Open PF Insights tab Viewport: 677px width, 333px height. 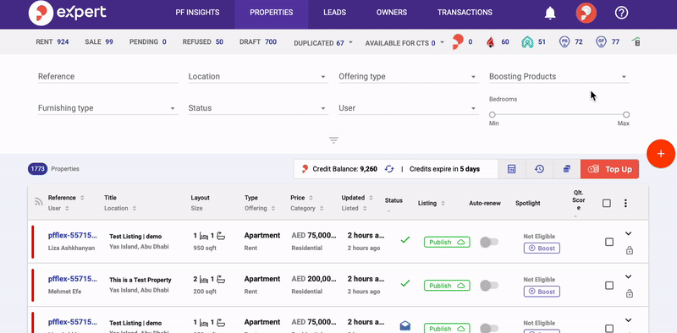(197, 13)
